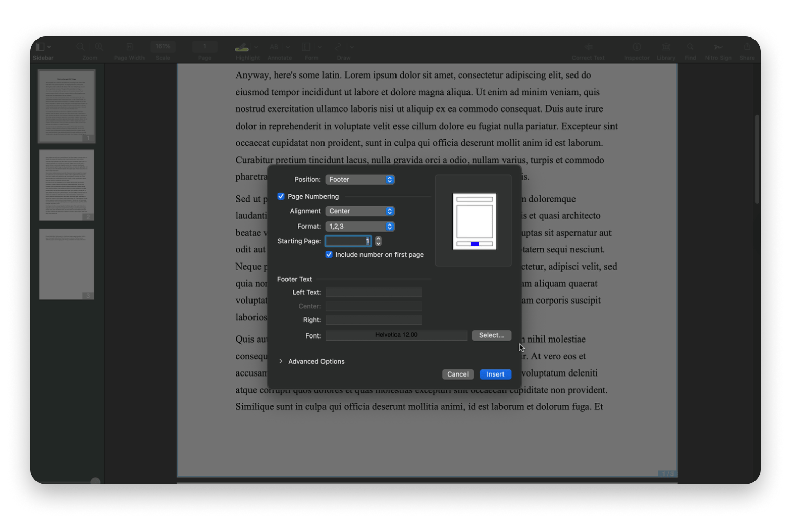Image resolution: width=791 pixels, height=525 pixels.
Task: Click the Insert button
Action: pyautogui.click(x=495, y=374)
